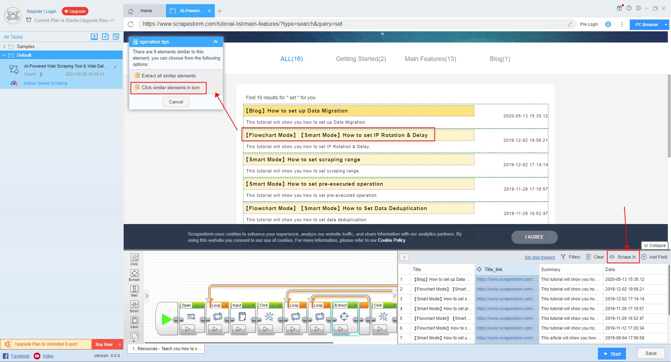Select the Input step notepad icon
Image resolution: width=671 pixels, height=362 pixels.
[242, 316]
